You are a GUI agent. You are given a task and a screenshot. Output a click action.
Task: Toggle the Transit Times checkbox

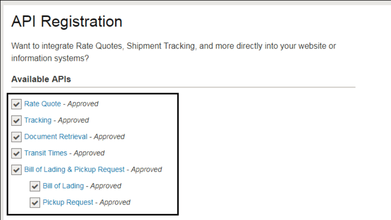click(17, 153)
